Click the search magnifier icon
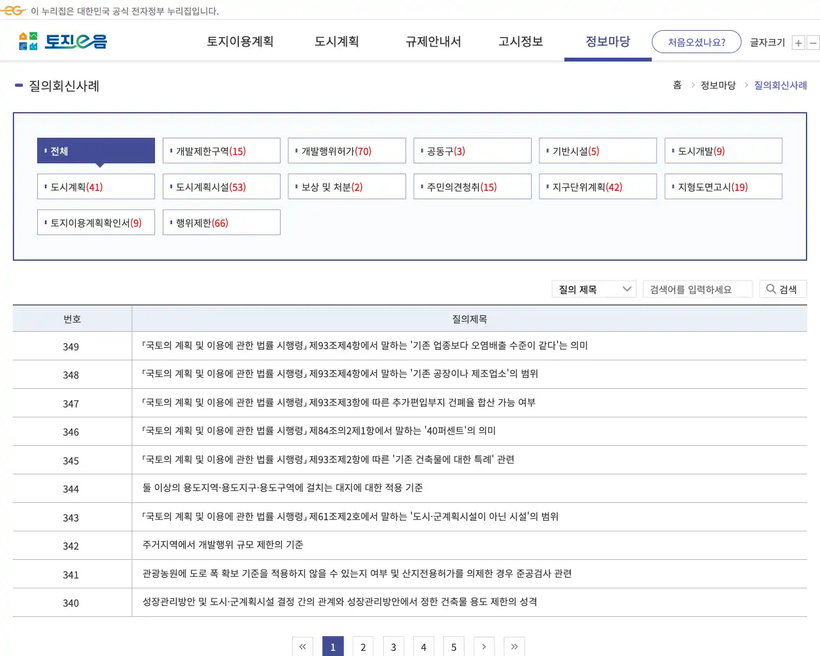820x656 pixels. tap(771, 288)
